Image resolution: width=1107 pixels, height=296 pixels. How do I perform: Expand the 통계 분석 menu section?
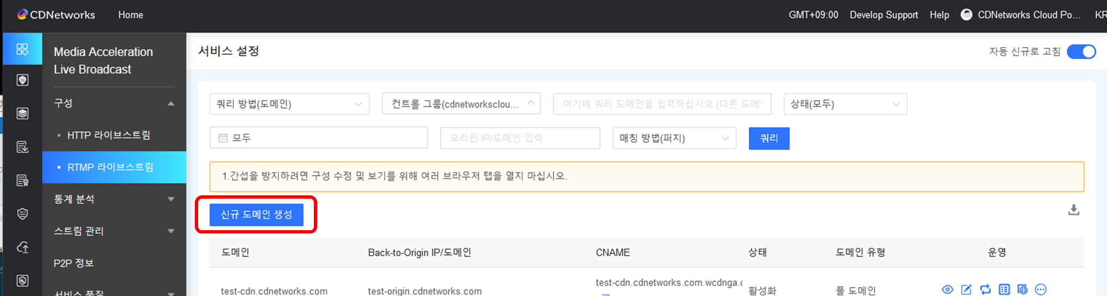[x=113, y=199]
